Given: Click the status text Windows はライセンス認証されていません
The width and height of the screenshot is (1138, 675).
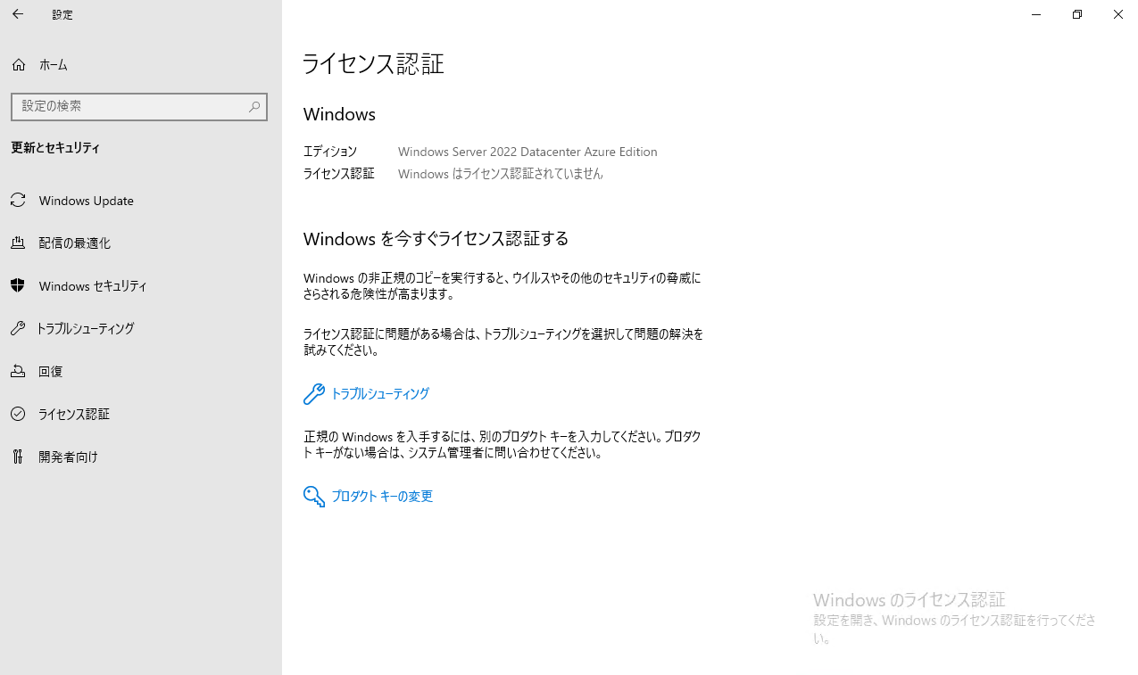Looking at the screenshot, I should (501, 174).
